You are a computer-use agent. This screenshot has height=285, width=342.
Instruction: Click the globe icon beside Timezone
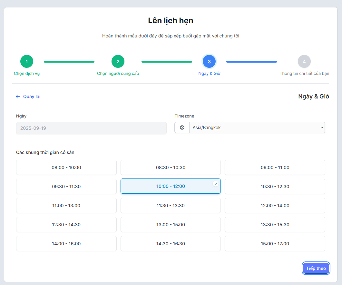pyautogui.click(x=182, y=127)
